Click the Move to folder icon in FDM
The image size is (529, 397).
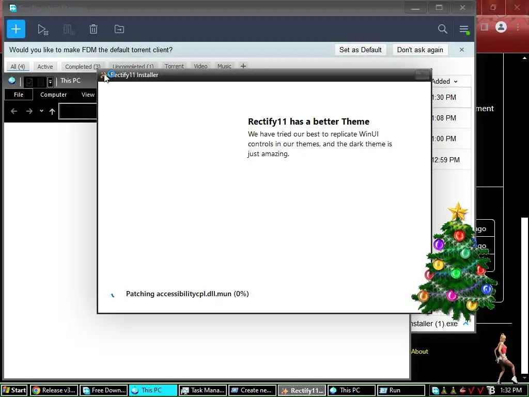pos(119,29)
